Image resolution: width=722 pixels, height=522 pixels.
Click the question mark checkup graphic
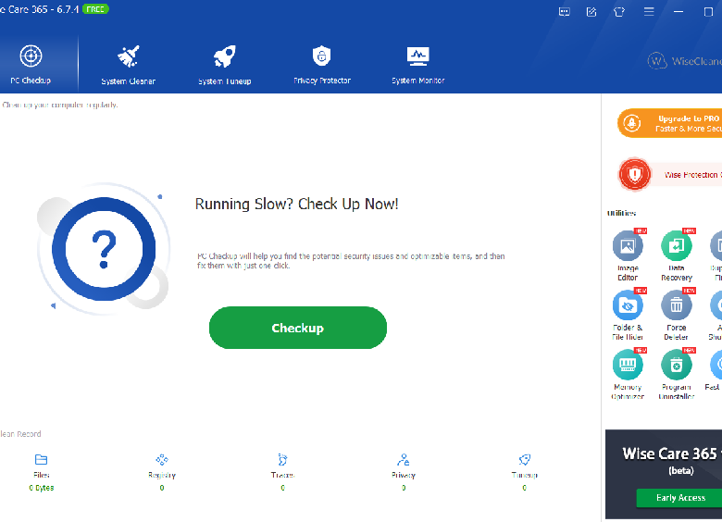click(x=104, y=249)
